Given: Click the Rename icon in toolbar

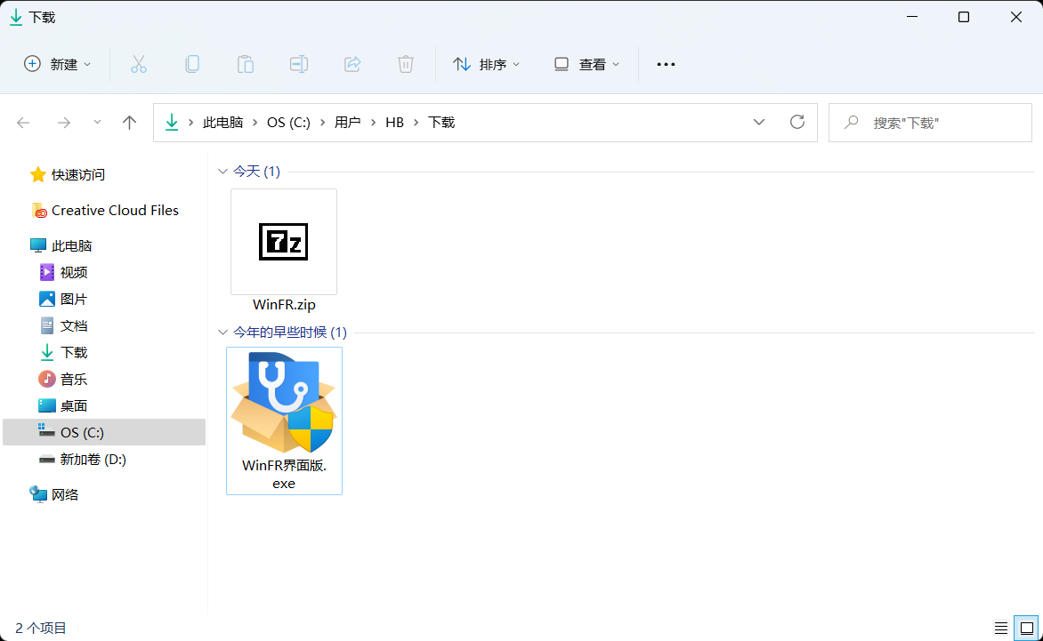Looking at the screenshot, I should pos(299,64).
